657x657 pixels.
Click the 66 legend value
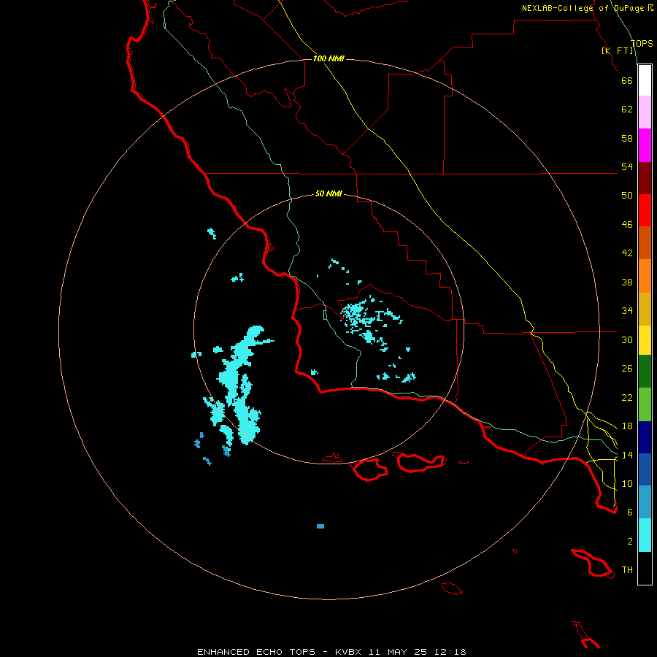[627, 80]
